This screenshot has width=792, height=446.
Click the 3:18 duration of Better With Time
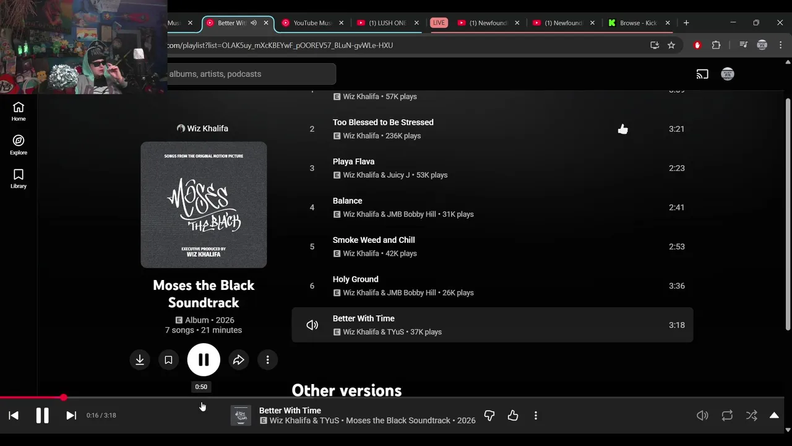pyautogui.click(x=677, y=325)
